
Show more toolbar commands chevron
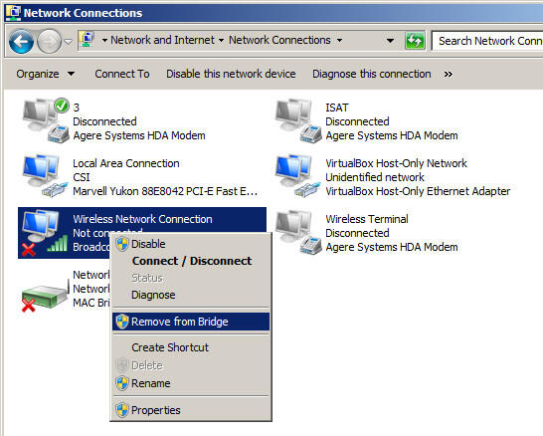[449, 75]
